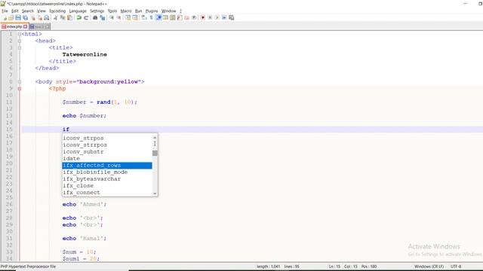Open the File menu
Screen dimensions: 483x271
[5, 11]
